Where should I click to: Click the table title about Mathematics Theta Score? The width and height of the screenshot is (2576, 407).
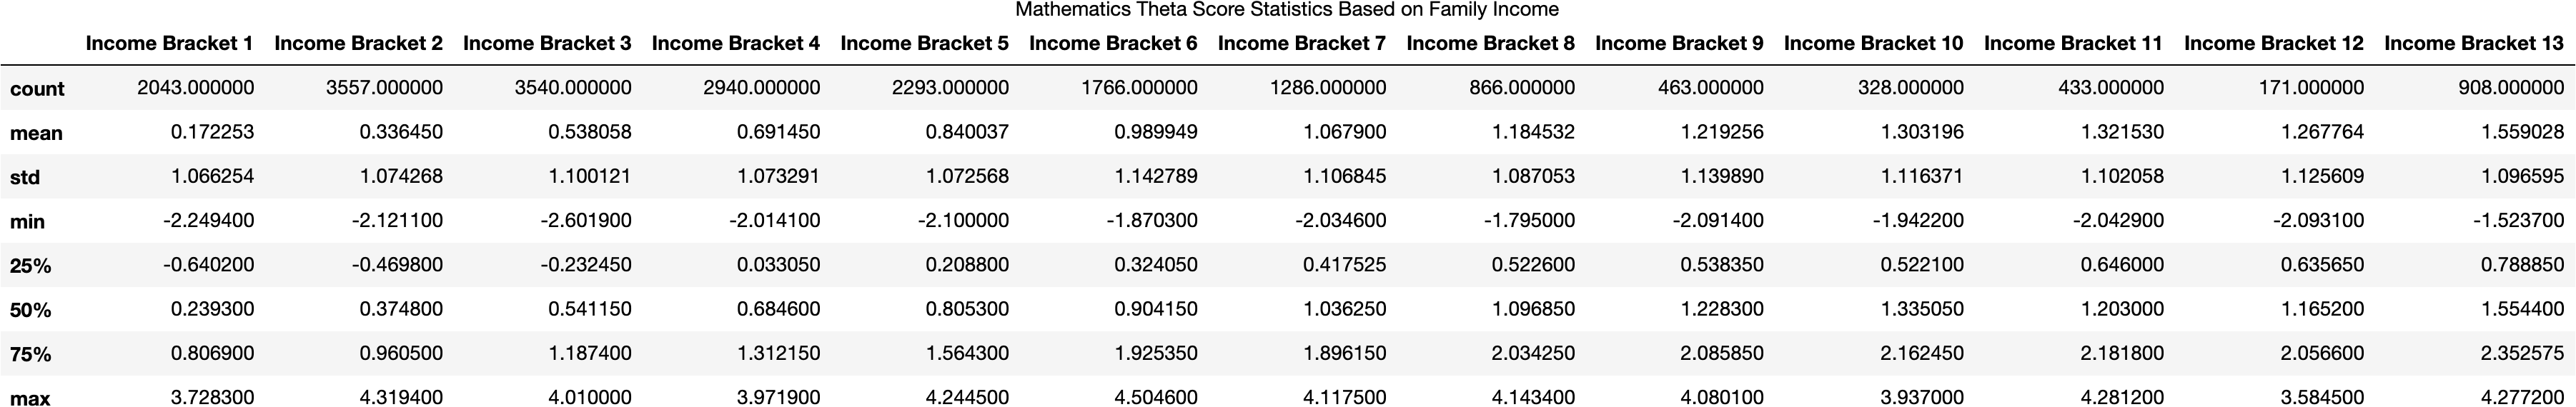tap(1287, 10)
